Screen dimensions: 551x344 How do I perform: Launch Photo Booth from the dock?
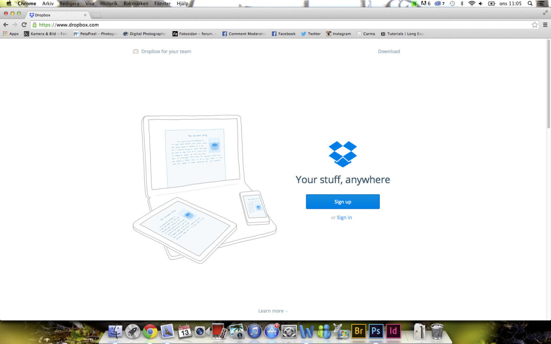pyautogui.click(x=219, y=331)
